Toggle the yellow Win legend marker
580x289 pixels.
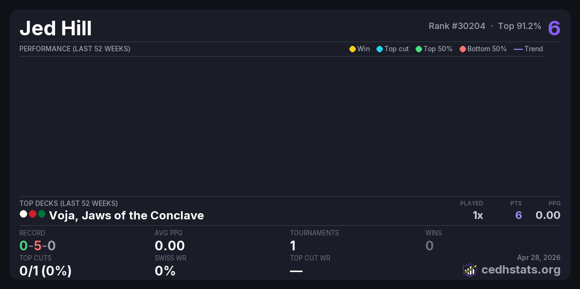coord(352,49)
